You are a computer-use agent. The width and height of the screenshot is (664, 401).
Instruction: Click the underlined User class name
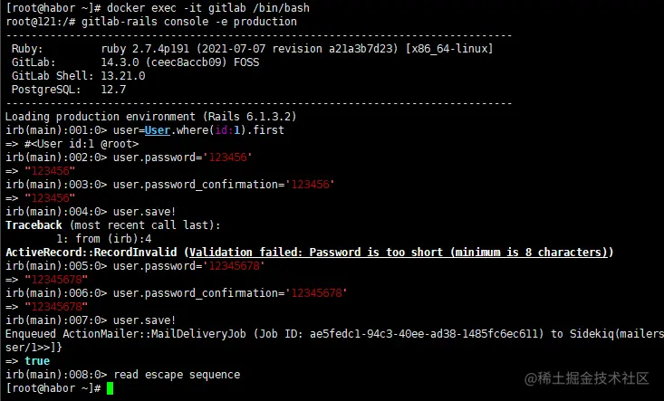(x=158, y=129)
